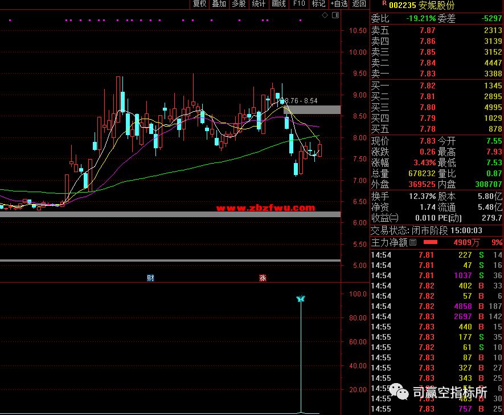Click the 标记 mark button
504x415 pixels.
tap(318, 4)
